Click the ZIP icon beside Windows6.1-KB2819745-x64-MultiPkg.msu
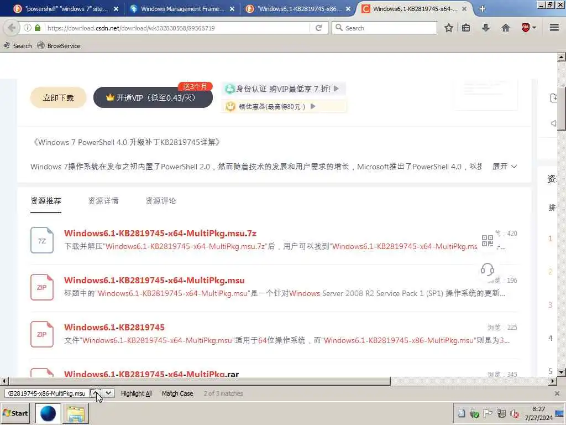This screenshot has width=566, height=425. (42, 287)
